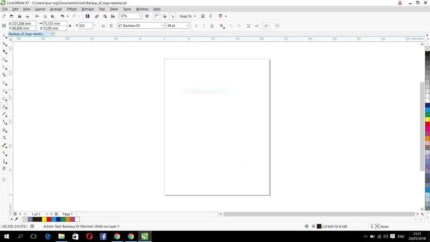Toggle Interactive OpenType button

[266, 26]
